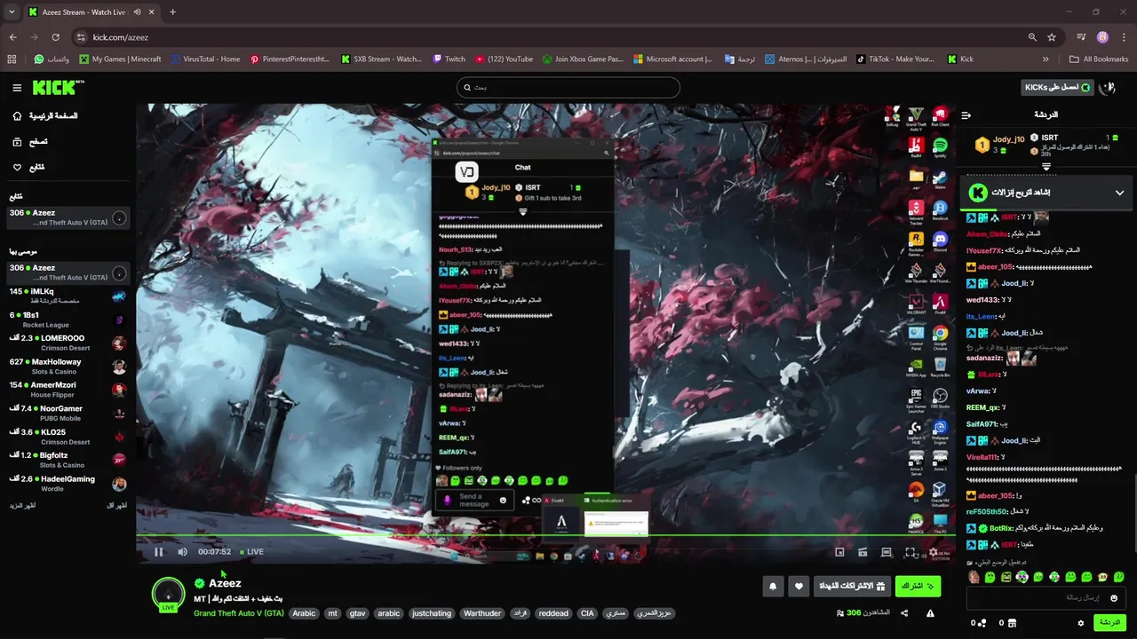Click the green chat send button
Image resolution: width=1137 pixels, height=639 pixels.
1110,623
